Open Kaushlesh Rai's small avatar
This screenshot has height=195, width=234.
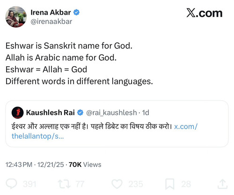click(x=17, y=113)
